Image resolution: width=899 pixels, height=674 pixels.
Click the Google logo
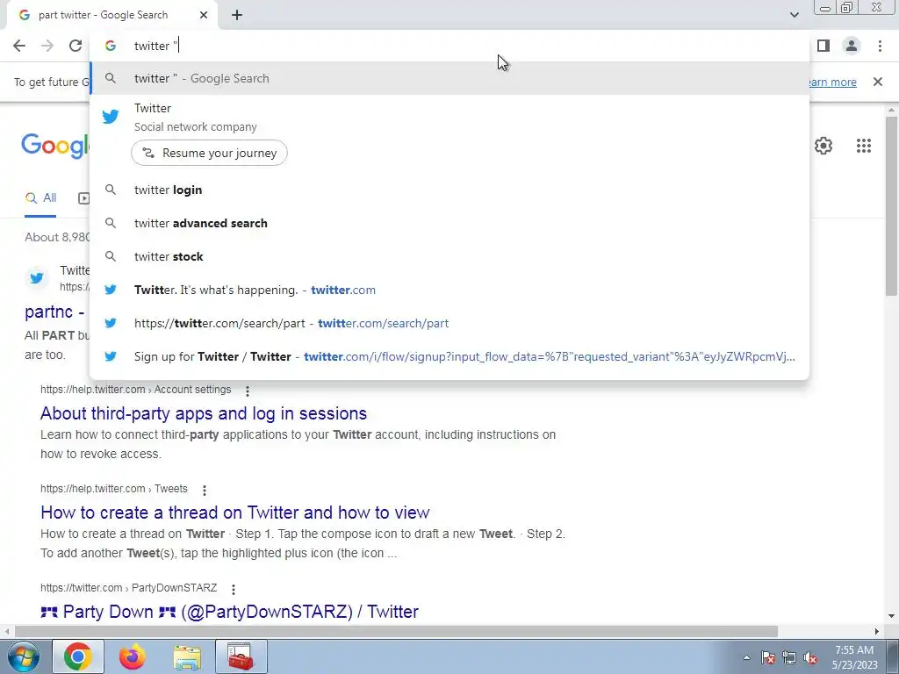[55, 146]
